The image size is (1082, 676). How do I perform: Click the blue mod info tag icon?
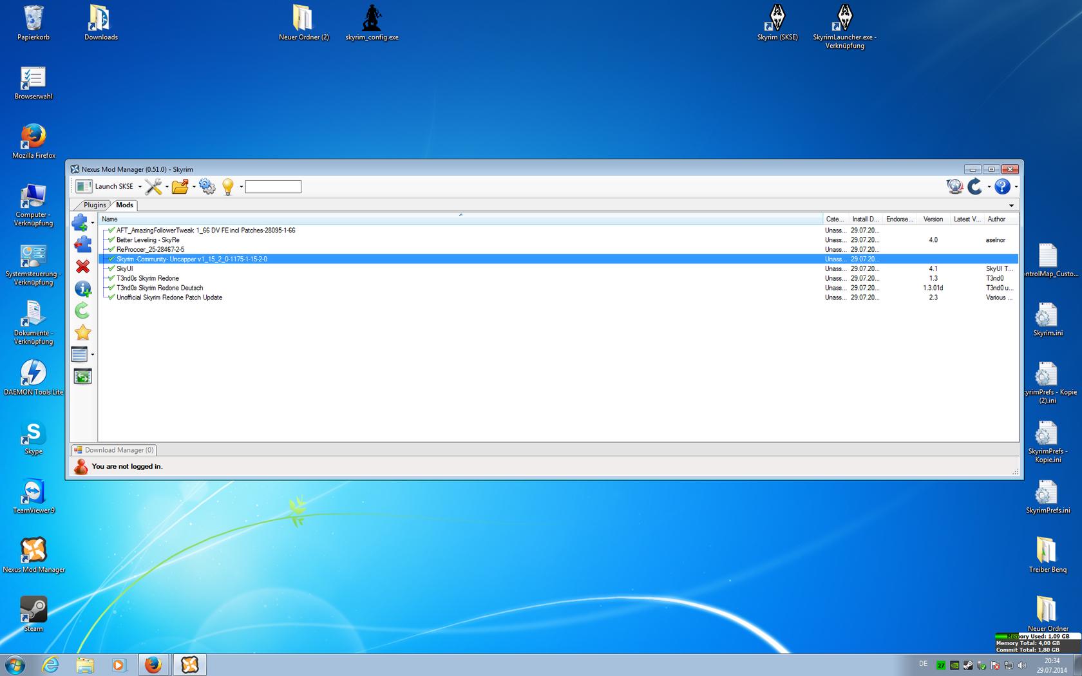click(x=82, y=289)
